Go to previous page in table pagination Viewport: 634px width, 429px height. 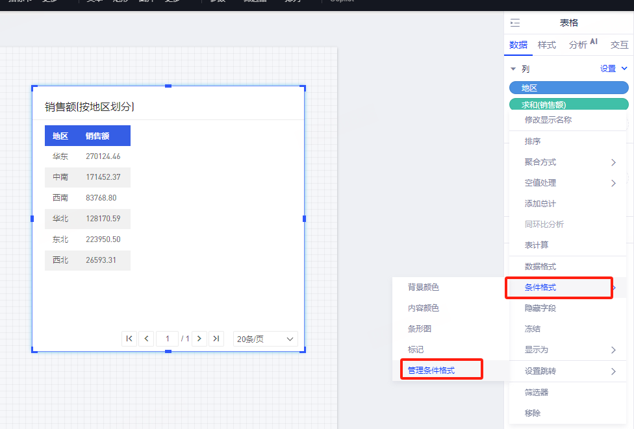(x=146, y=339)
